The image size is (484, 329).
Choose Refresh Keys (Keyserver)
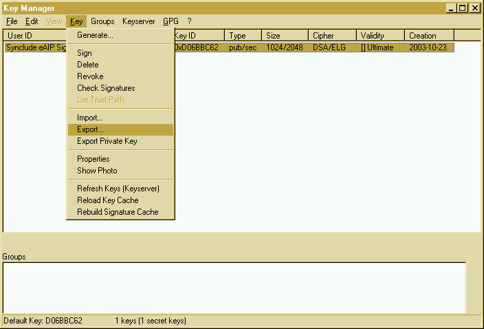coord(118,189)
